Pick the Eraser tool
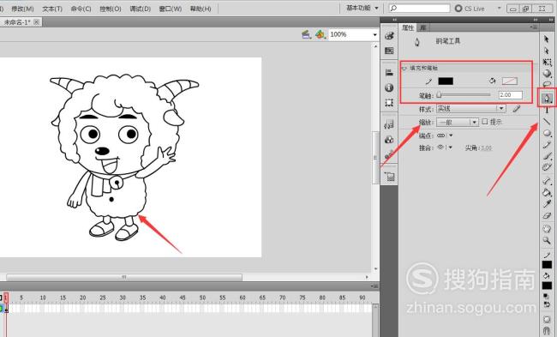Viewport: 557px width, 337px height. (x=547, y=215)
